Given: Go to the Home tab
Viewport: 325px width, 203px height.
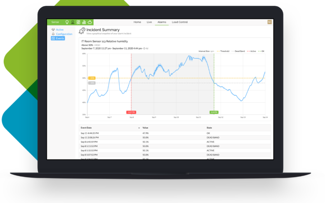Looking at the screenshot, I should click(137, 22).
